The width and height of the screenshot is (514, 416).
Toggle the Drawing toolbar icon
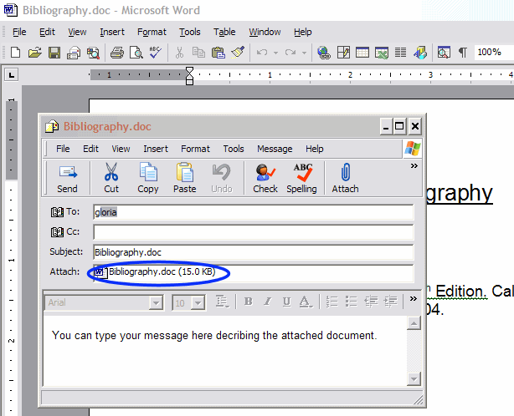[420, 53]
